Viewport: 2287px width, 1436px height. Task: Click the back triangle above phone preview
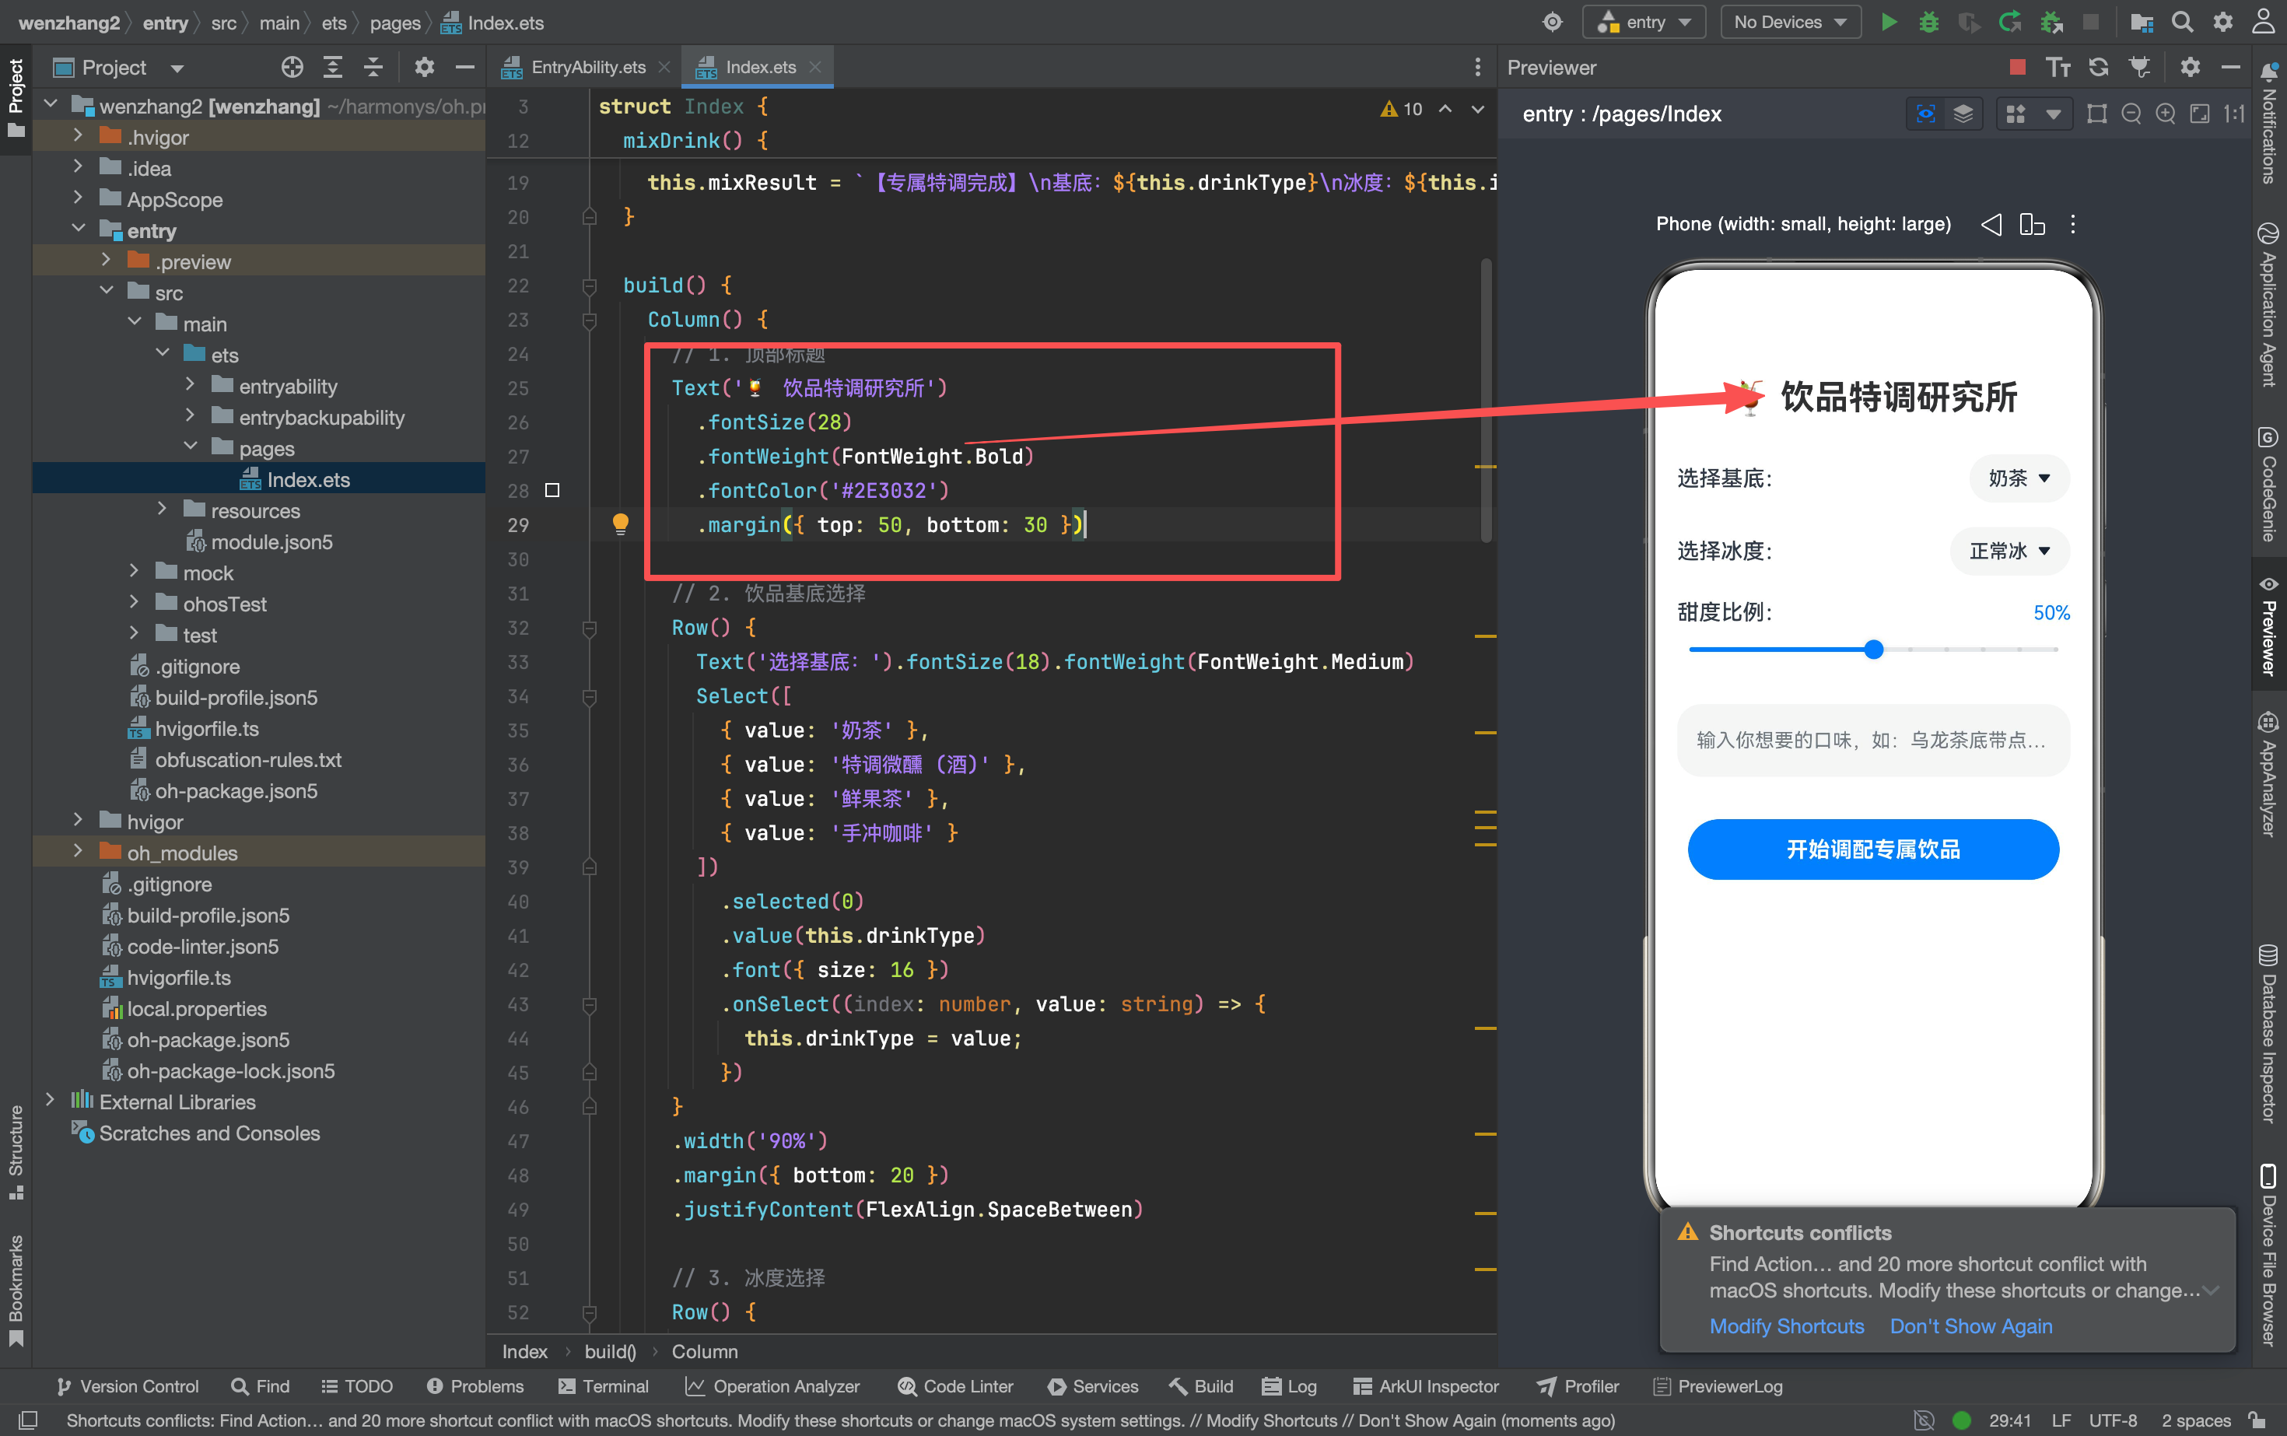1991,224
